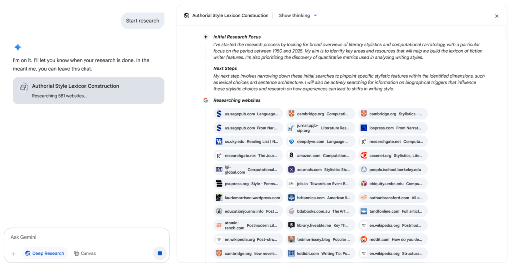This screenshot has height=269, width=509.
Task: Open the Authorial Style Lexicon Construction card
Action: tap(88, 91)
